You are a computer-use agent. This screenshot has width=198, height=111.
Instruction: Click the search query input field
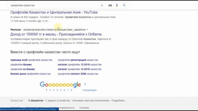[x=54, y=6]
